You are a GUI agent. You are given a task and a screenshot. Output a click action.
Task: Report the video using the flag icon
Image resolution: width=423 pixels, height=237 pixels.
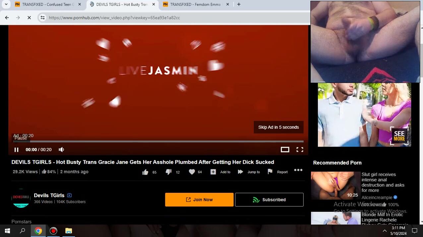point(270,172)
